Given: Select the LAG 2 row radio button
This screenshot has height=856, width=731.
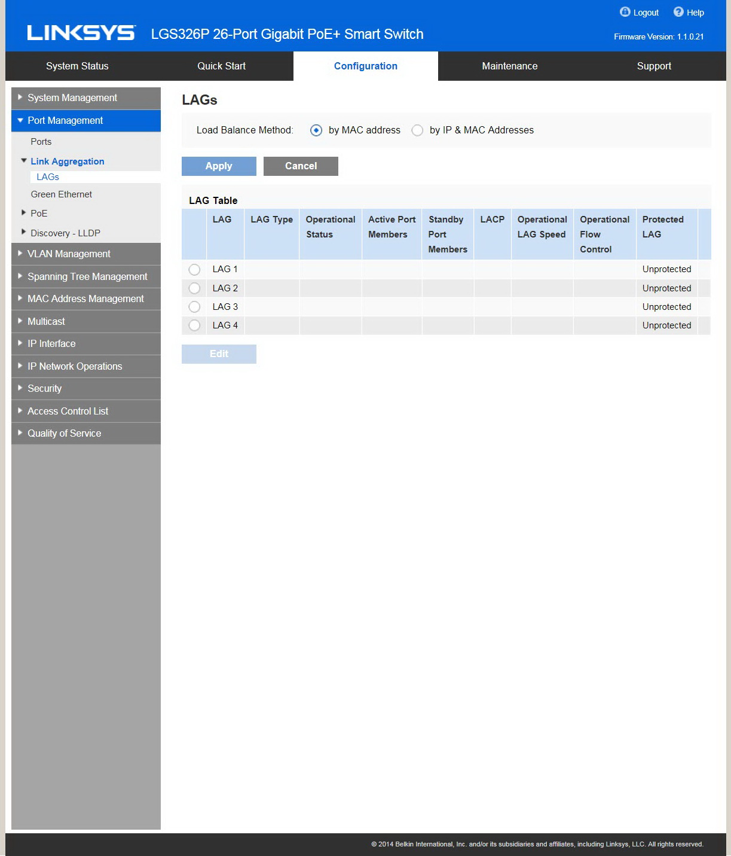Looking at the screenshot, I should [194, 288].
